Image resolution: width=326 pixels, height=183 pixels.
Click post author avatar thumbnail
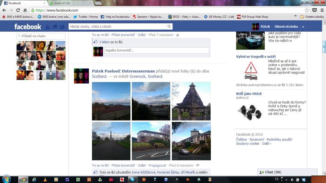click(81, 76)
